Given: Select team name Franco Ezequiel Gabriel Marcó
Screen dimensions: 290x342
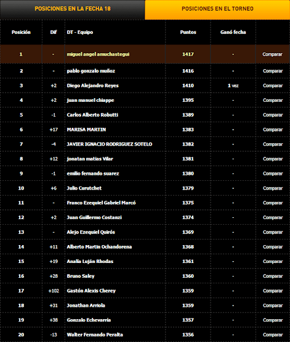Looking at the screenshot, I should tap(101, 203).
